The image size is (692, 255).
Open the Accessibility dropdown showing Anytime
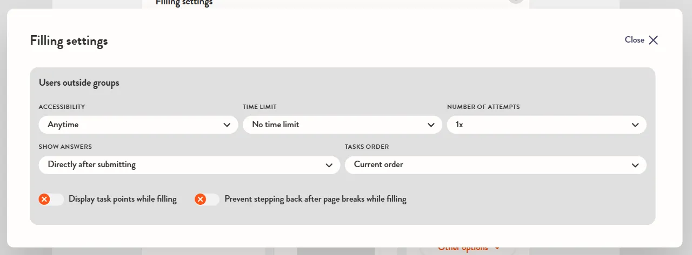click(x=138, y=125)
